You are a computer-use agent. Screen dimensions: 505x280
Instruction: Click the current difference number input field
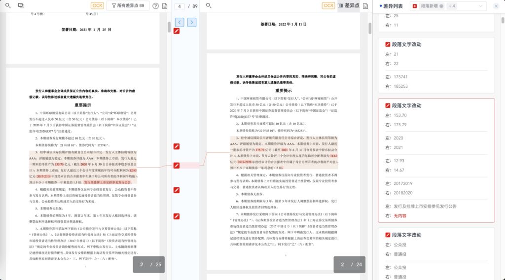180,6
